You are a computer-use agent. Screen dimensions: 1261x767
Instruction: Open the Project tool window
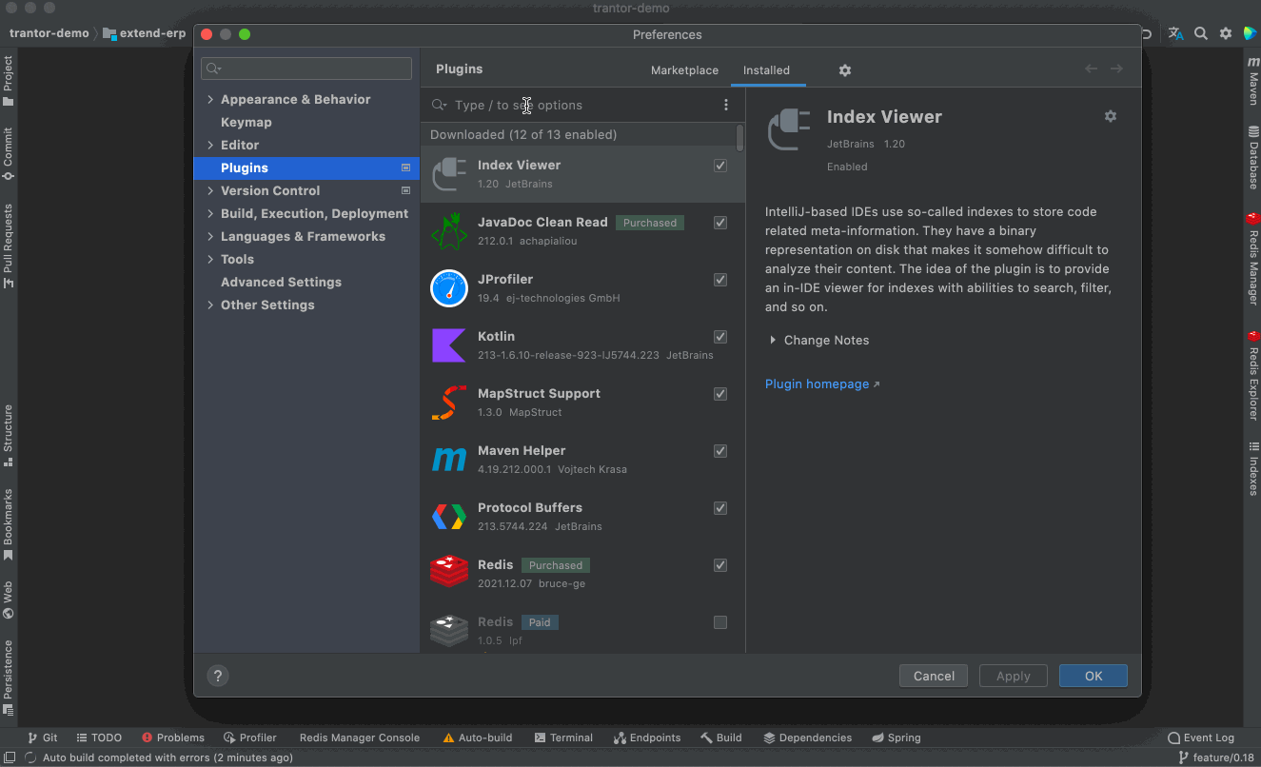tap(8, 81)
